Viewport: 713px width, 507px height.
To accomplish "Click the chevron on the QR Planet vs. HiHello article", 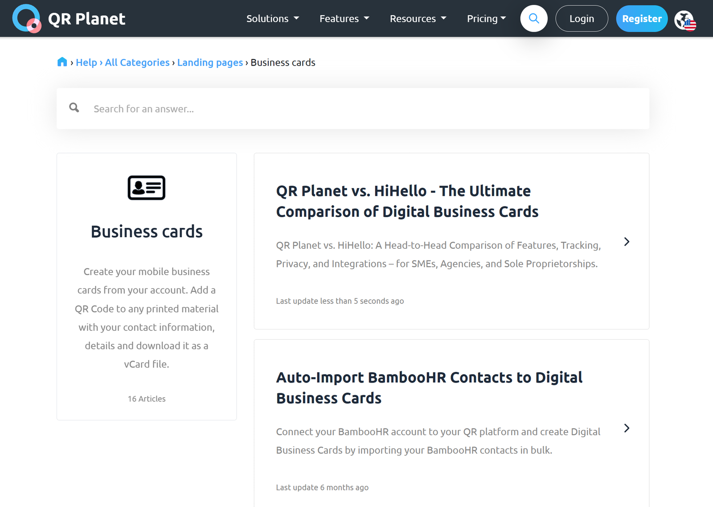I will [x=627, y=241].
